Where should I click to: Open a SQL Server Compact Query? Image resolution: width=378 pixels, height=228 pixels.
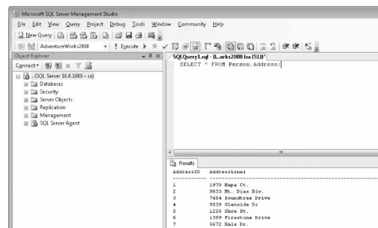pyautogui.click(x=105, y=35)
